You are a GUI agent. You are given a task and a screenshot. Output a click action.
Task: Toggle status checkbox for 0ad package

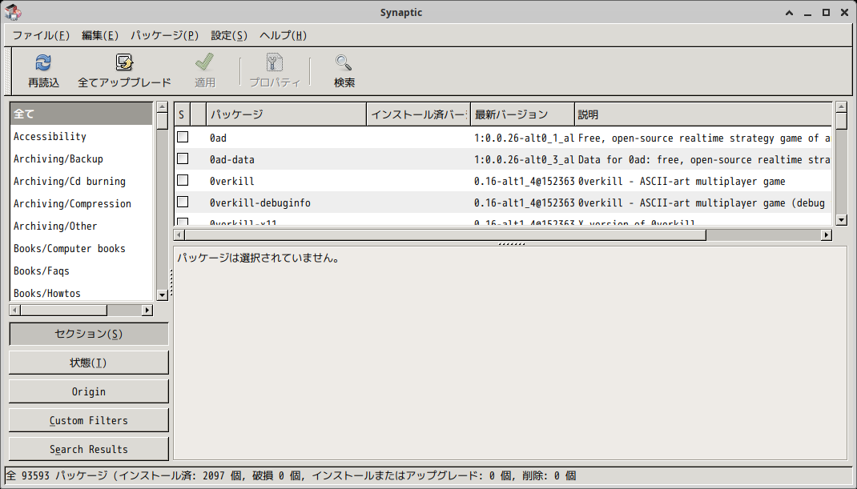click(183, 137)
